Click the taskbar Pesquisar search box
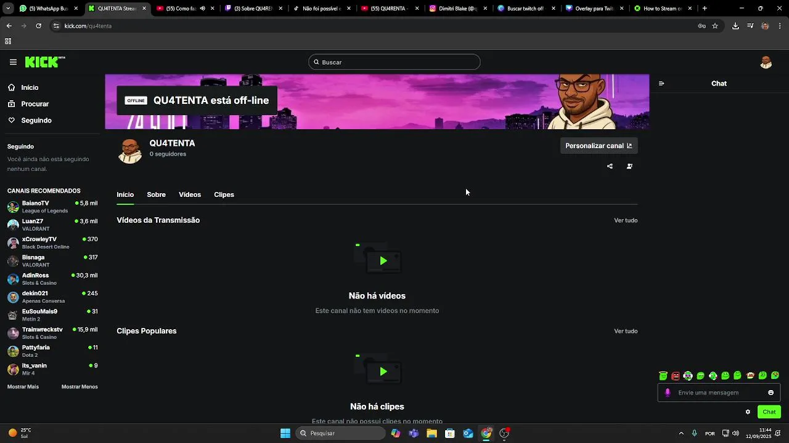789x443 pixels. click(x=341, y=433)
